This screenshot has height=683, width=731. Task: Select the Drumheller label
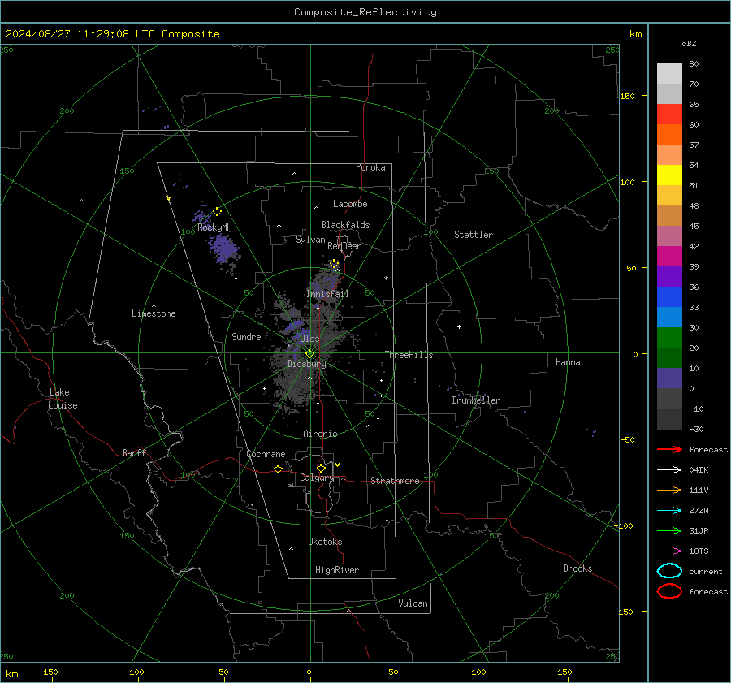point(476,400)
